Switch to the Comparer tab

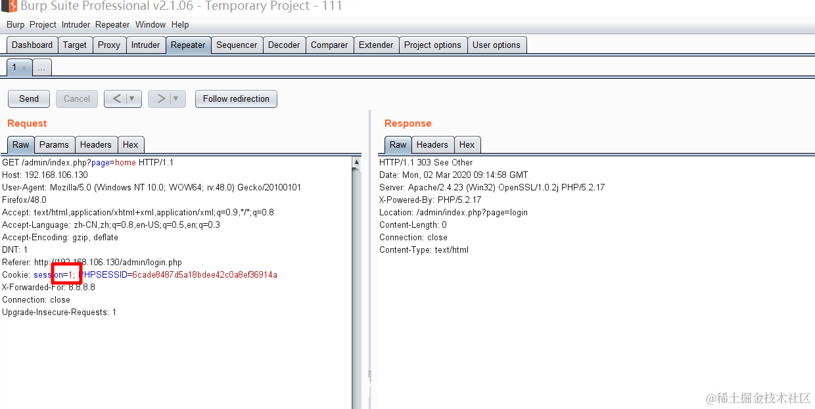click(x=329, y=45)
